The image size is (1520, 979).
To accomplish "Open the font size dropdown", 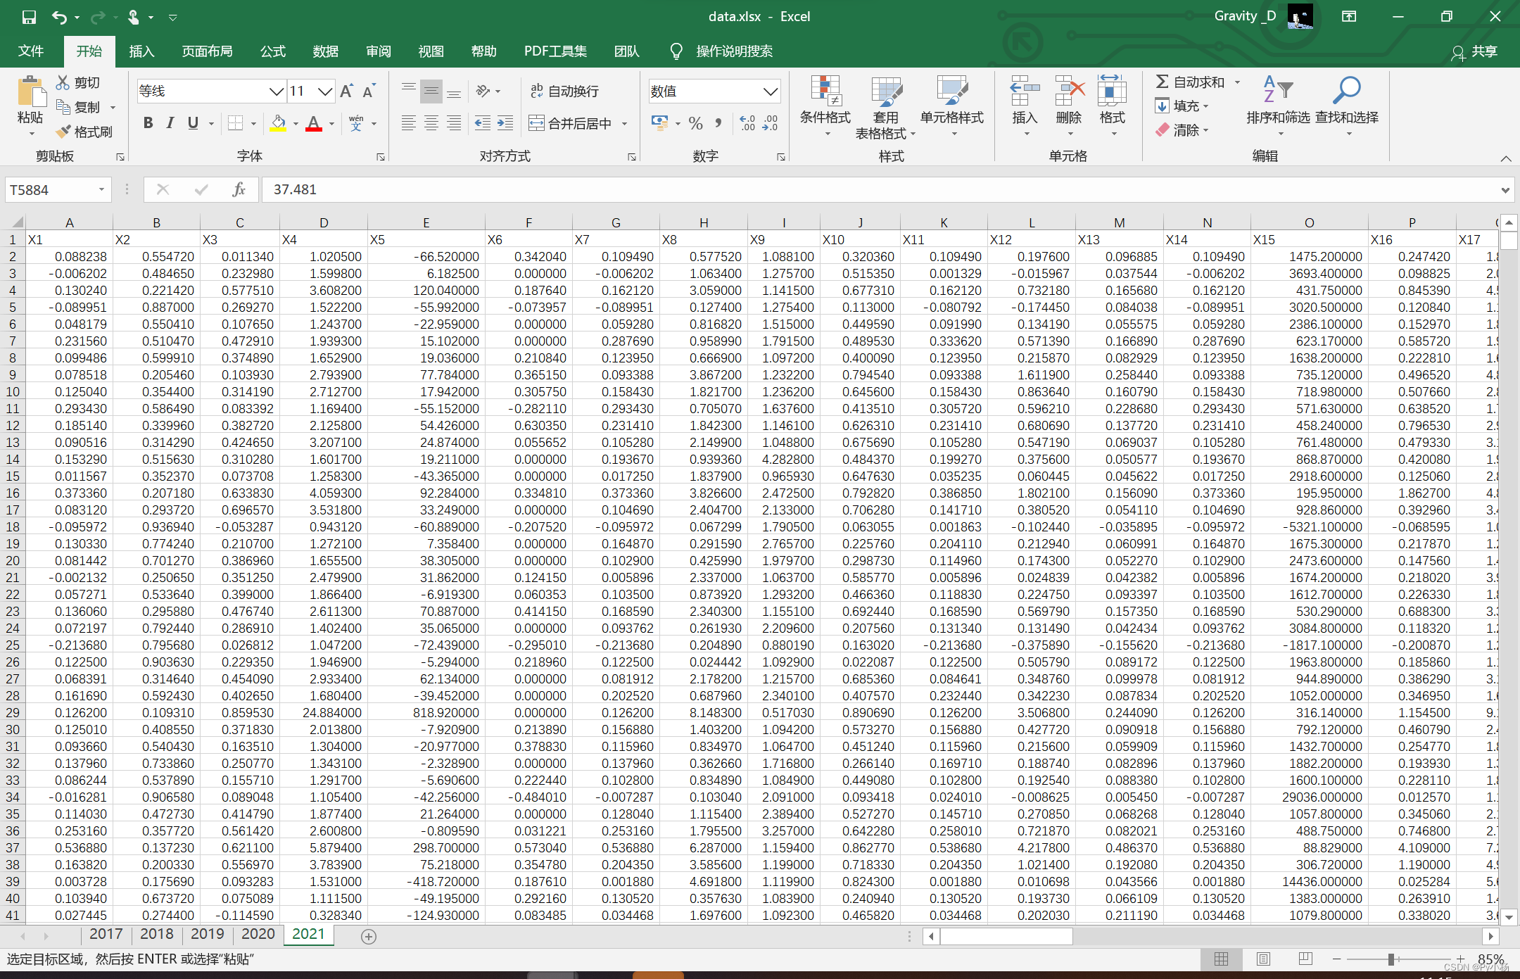I will coord(324,91).
